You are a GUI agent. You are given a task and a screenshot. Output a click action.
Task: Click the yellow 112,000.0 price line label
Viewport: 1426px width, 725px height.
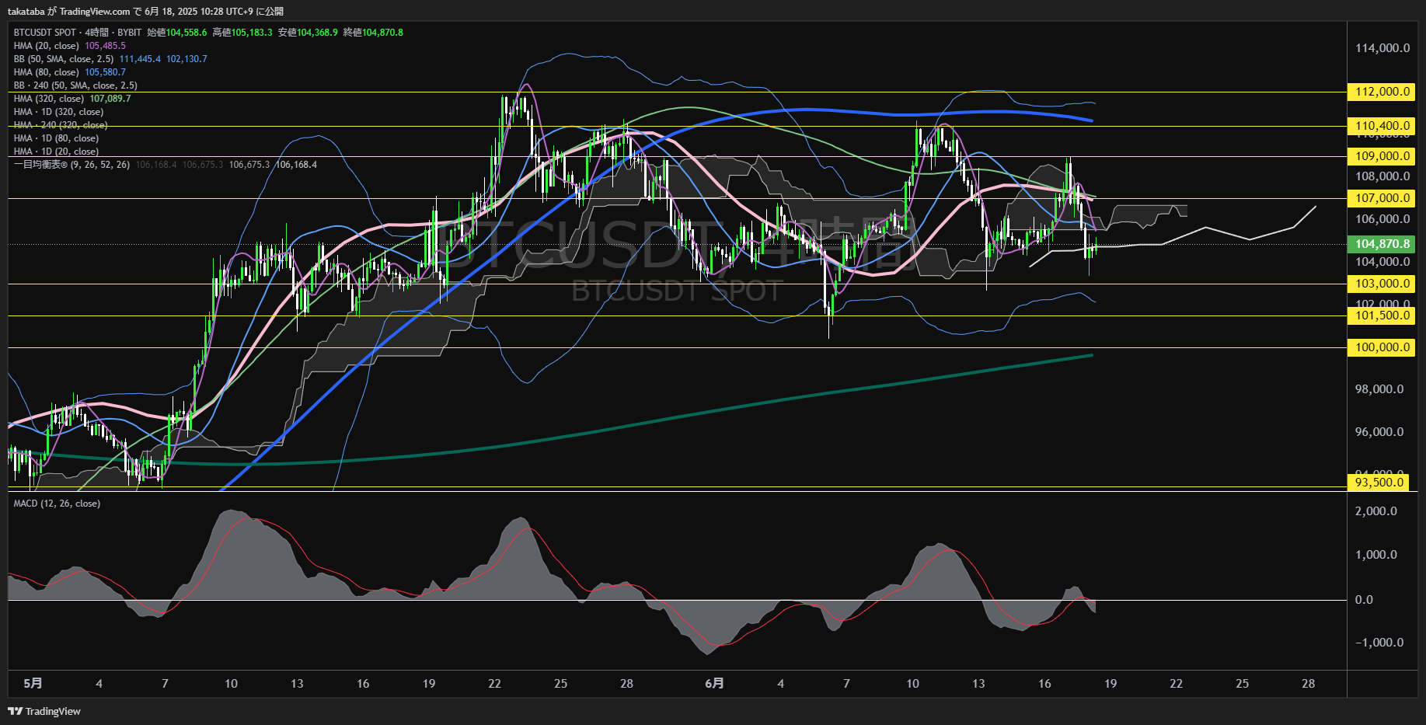tap(1381, 92)
